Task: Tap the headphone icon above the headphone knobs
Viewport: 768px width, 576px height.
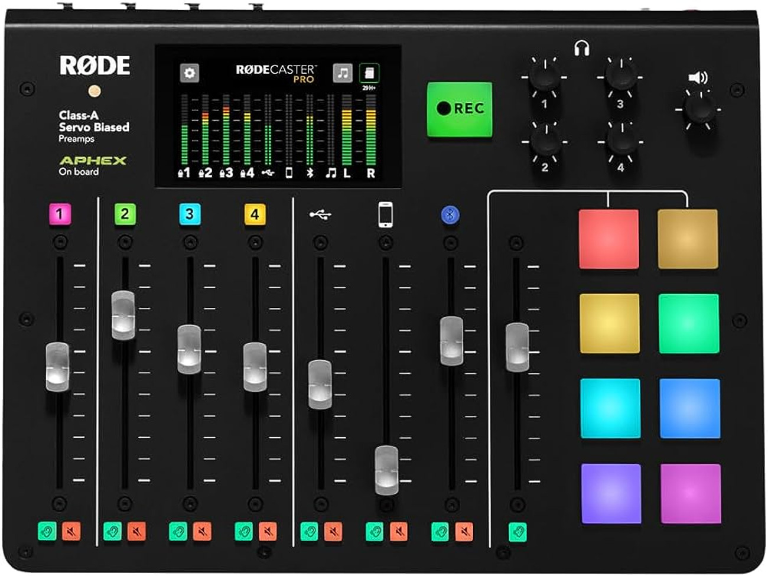Action: [x=581, y=49]
